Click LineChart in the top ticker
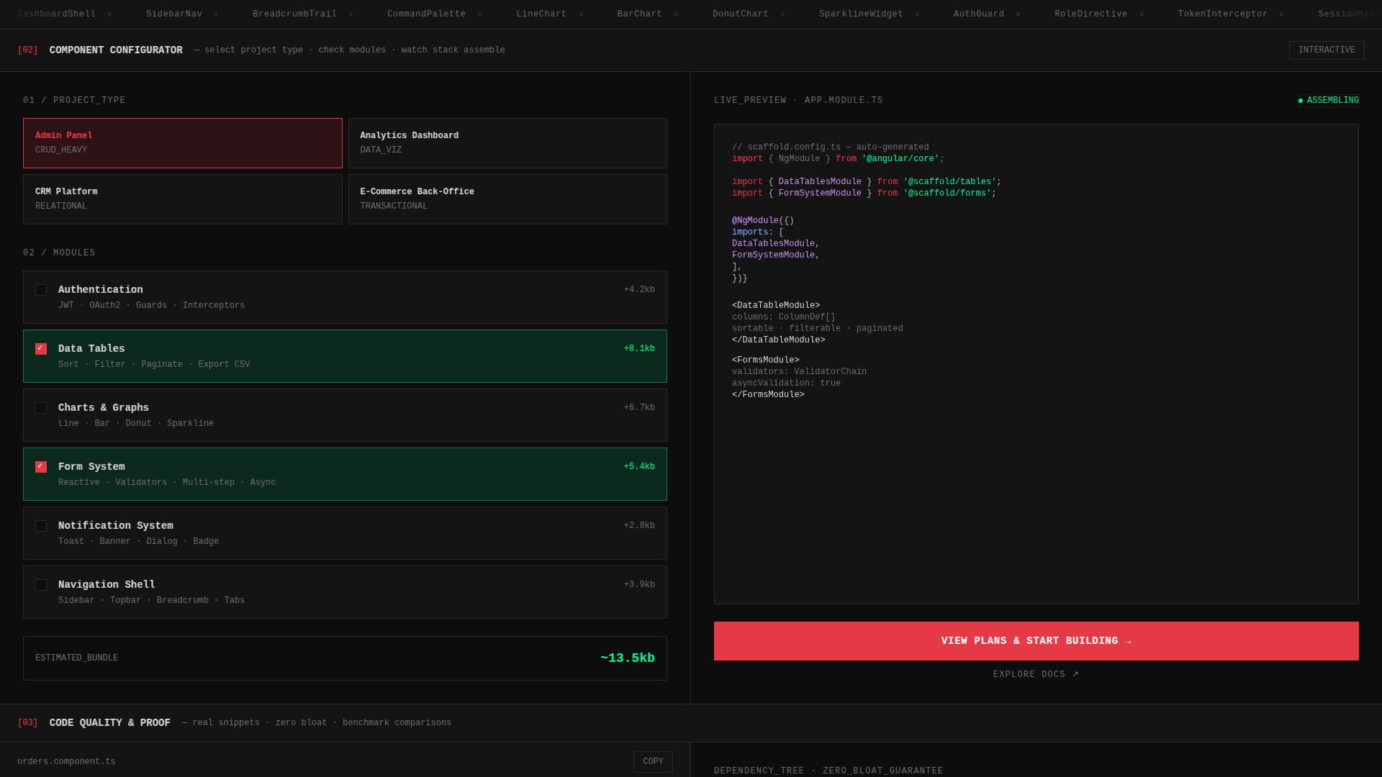The image size is (1382, 777). pos(541,14)
